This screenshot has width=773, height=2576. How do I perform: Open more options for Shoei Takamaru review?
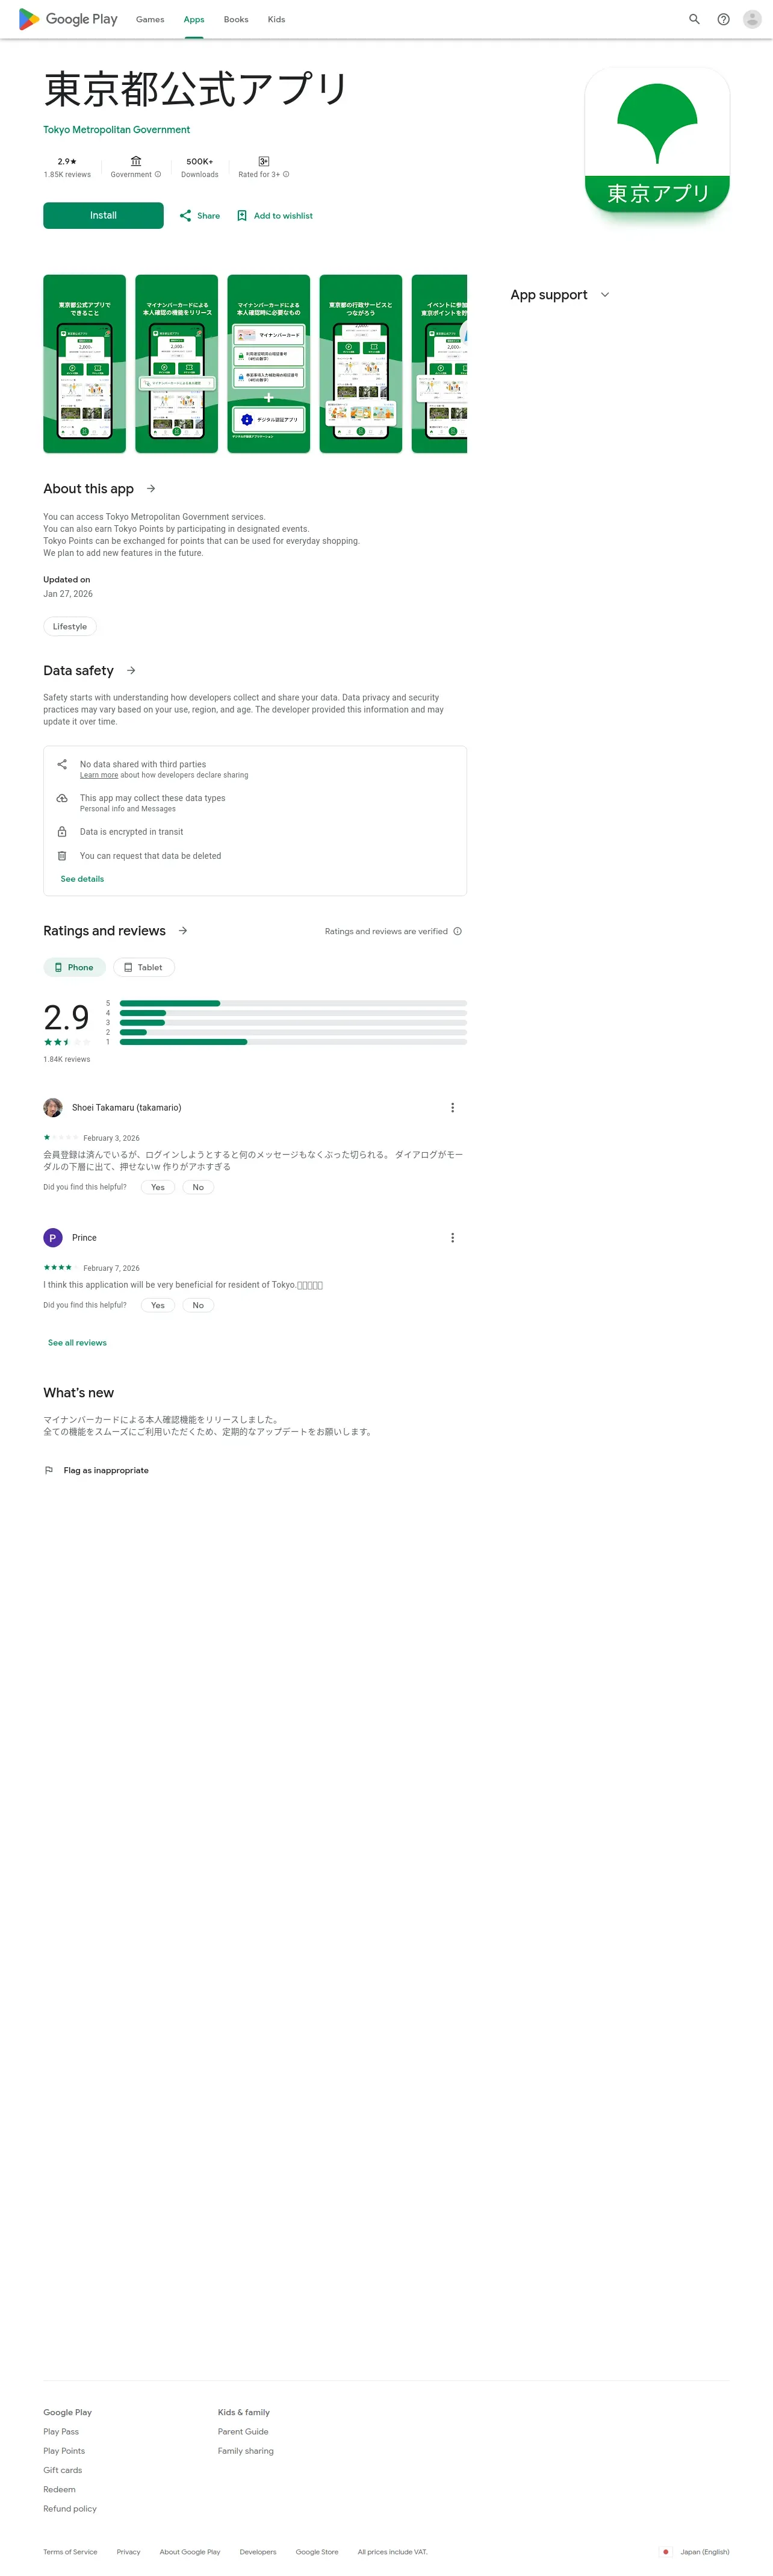pos(452,1107)
